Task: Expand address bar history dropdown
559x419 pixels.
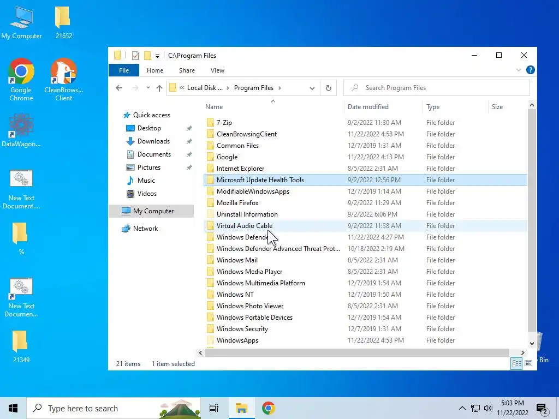Action: tap(312, 88)
